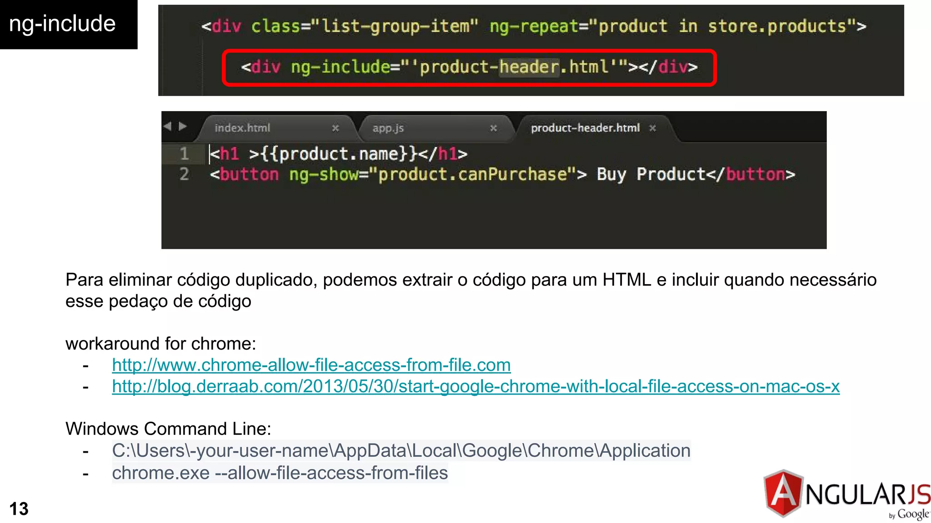Click the ng-repeat="product in store.products" attribute
This screenshot has width=931, height=523.
673,26
